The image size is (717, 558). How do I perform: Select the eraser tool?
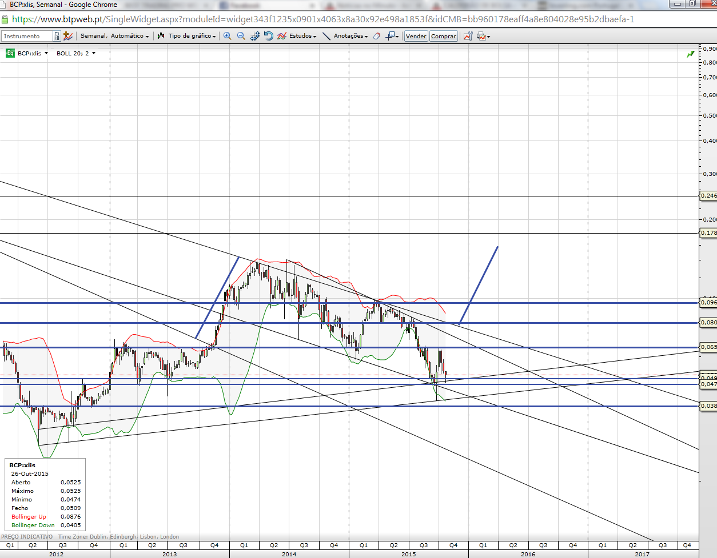377,36
